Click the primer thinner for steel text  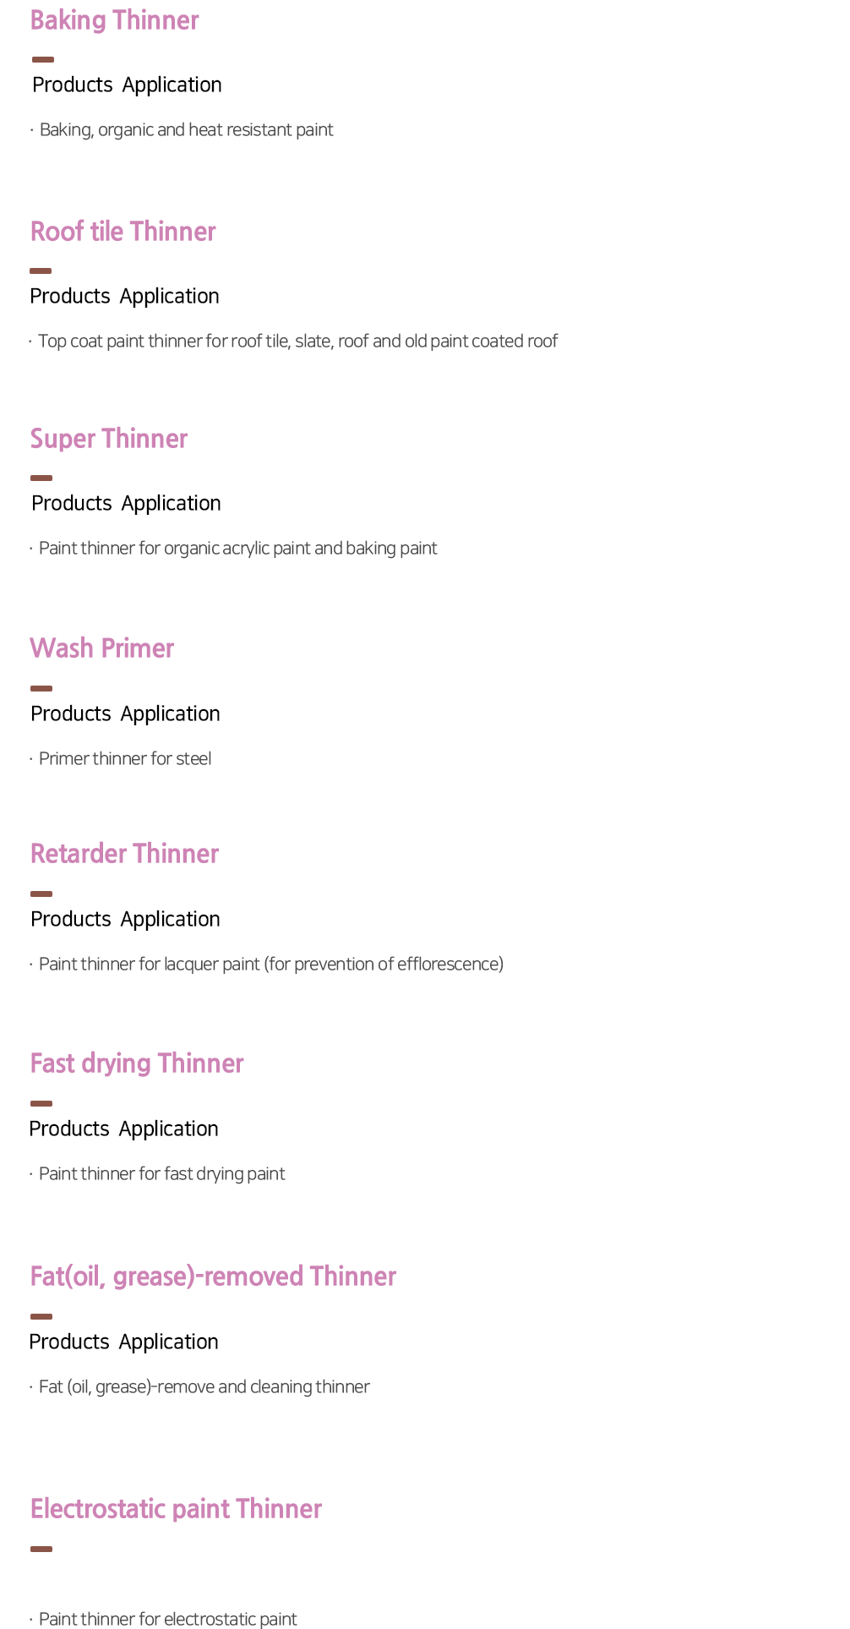(125, 759)
